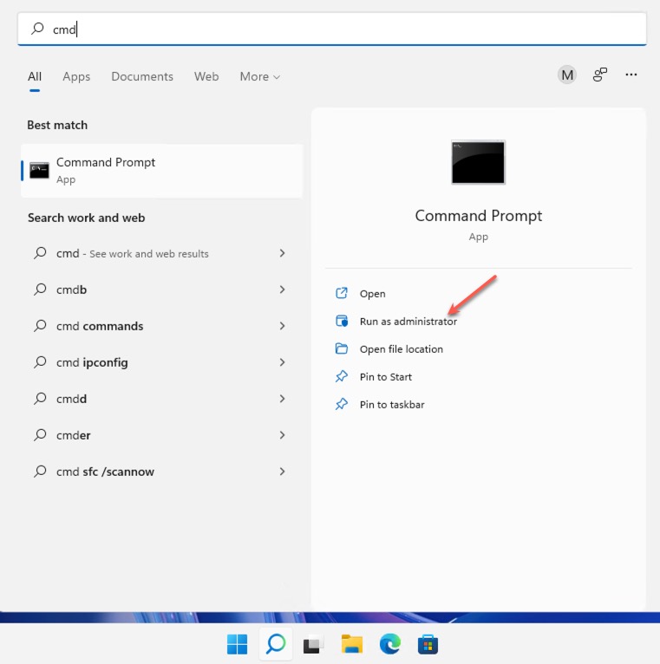Viewport: 660px width, 664px height.
Task: Click the cmd search input field
Action: pos(331,29)
